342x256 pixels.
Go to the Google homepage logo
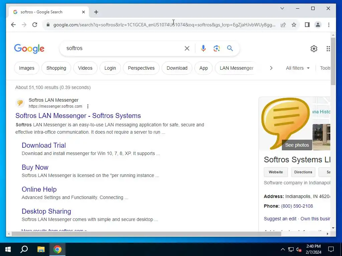coord(29,49)
